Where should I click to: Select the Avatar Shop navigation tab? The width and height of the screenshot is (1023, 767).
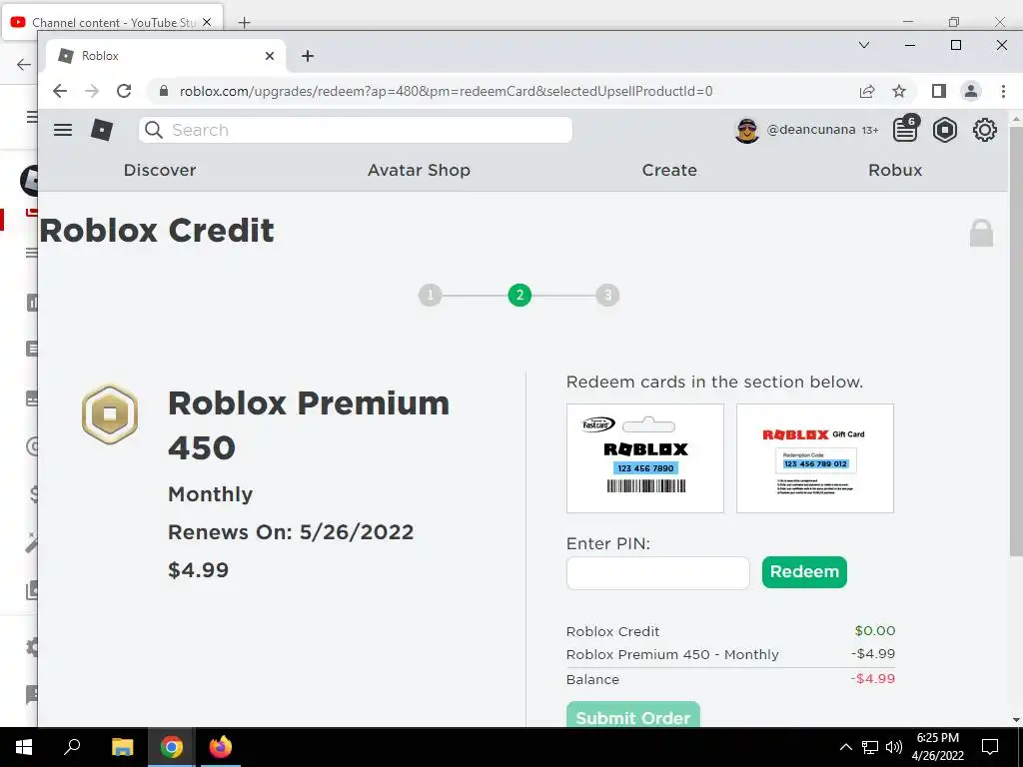pos(419,170)
